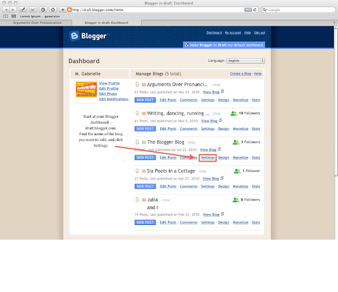Image resolution: width=338 pixels, height=292 pixels.
Task: Open My Account in header
Action: [233, 33]
